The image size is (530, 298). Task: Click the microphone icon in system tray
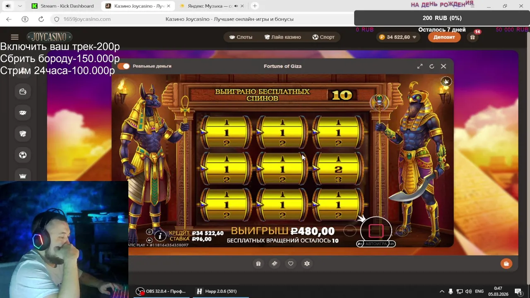(451, 291)
